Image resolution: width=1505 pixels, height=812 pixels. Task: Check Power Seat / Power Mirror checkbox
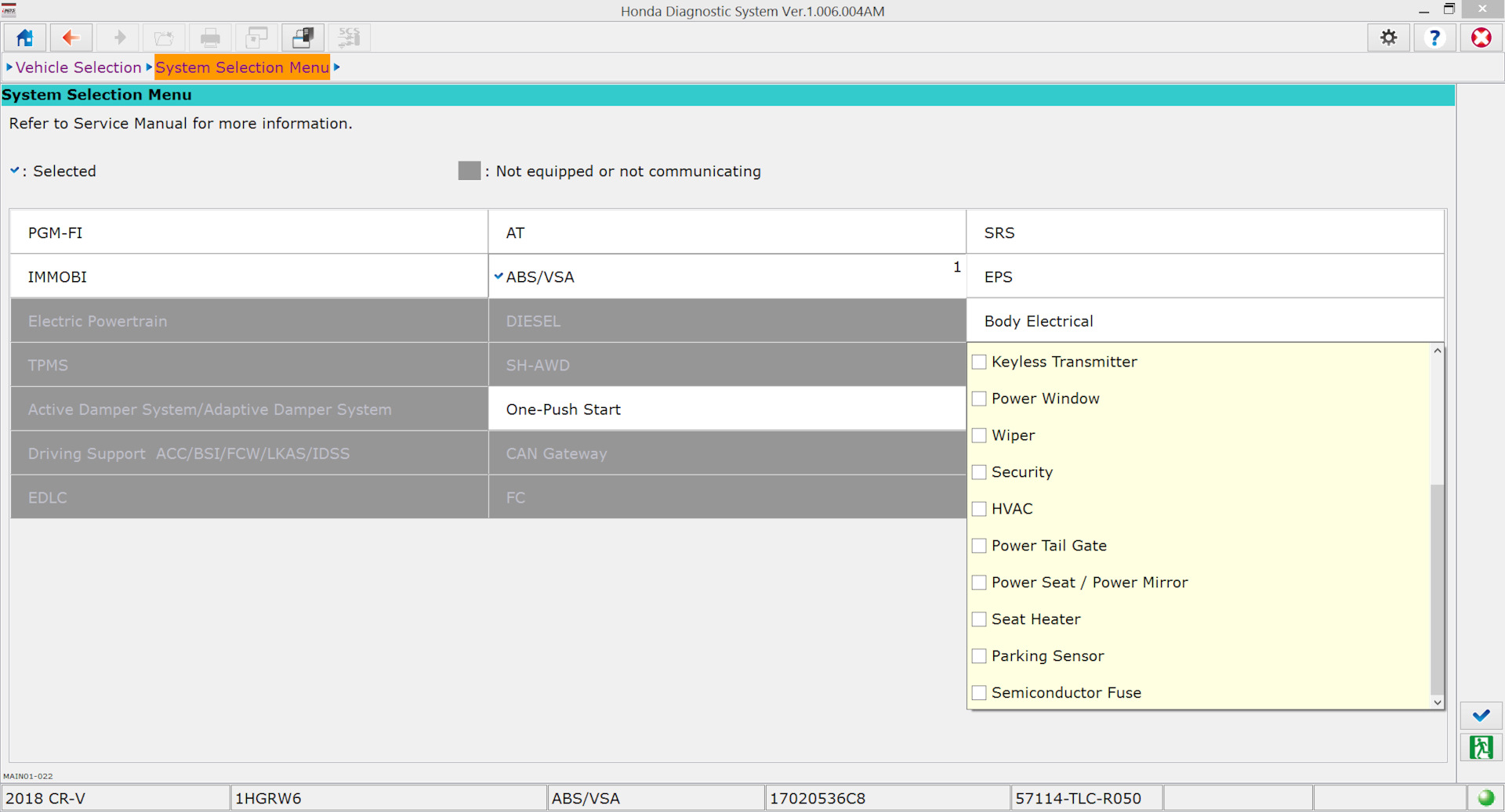[979, 583]
